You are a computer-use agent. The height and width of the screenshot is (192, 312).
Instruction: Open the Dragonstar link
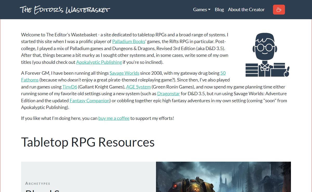(168, 94)
